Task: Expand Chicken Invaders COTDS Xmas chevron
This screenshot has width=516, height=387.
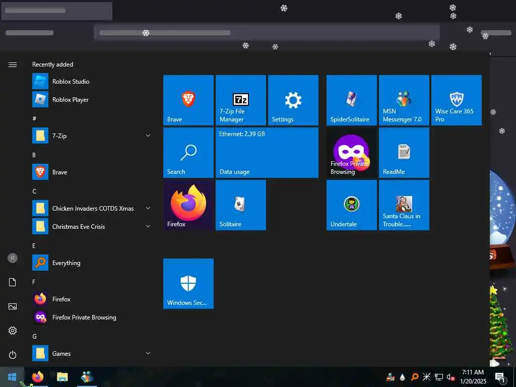Action: (x=148, y=208)
